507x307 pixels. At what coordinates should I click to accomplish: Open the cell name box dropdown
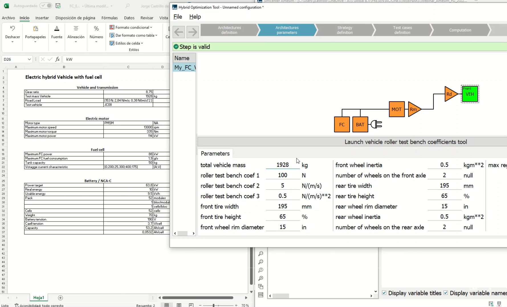coord(30,59)
